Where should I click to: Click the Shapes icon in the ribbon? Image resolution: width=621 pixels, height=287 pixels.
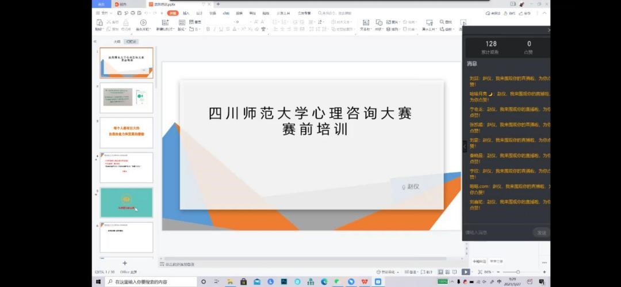tap(379, 23)
